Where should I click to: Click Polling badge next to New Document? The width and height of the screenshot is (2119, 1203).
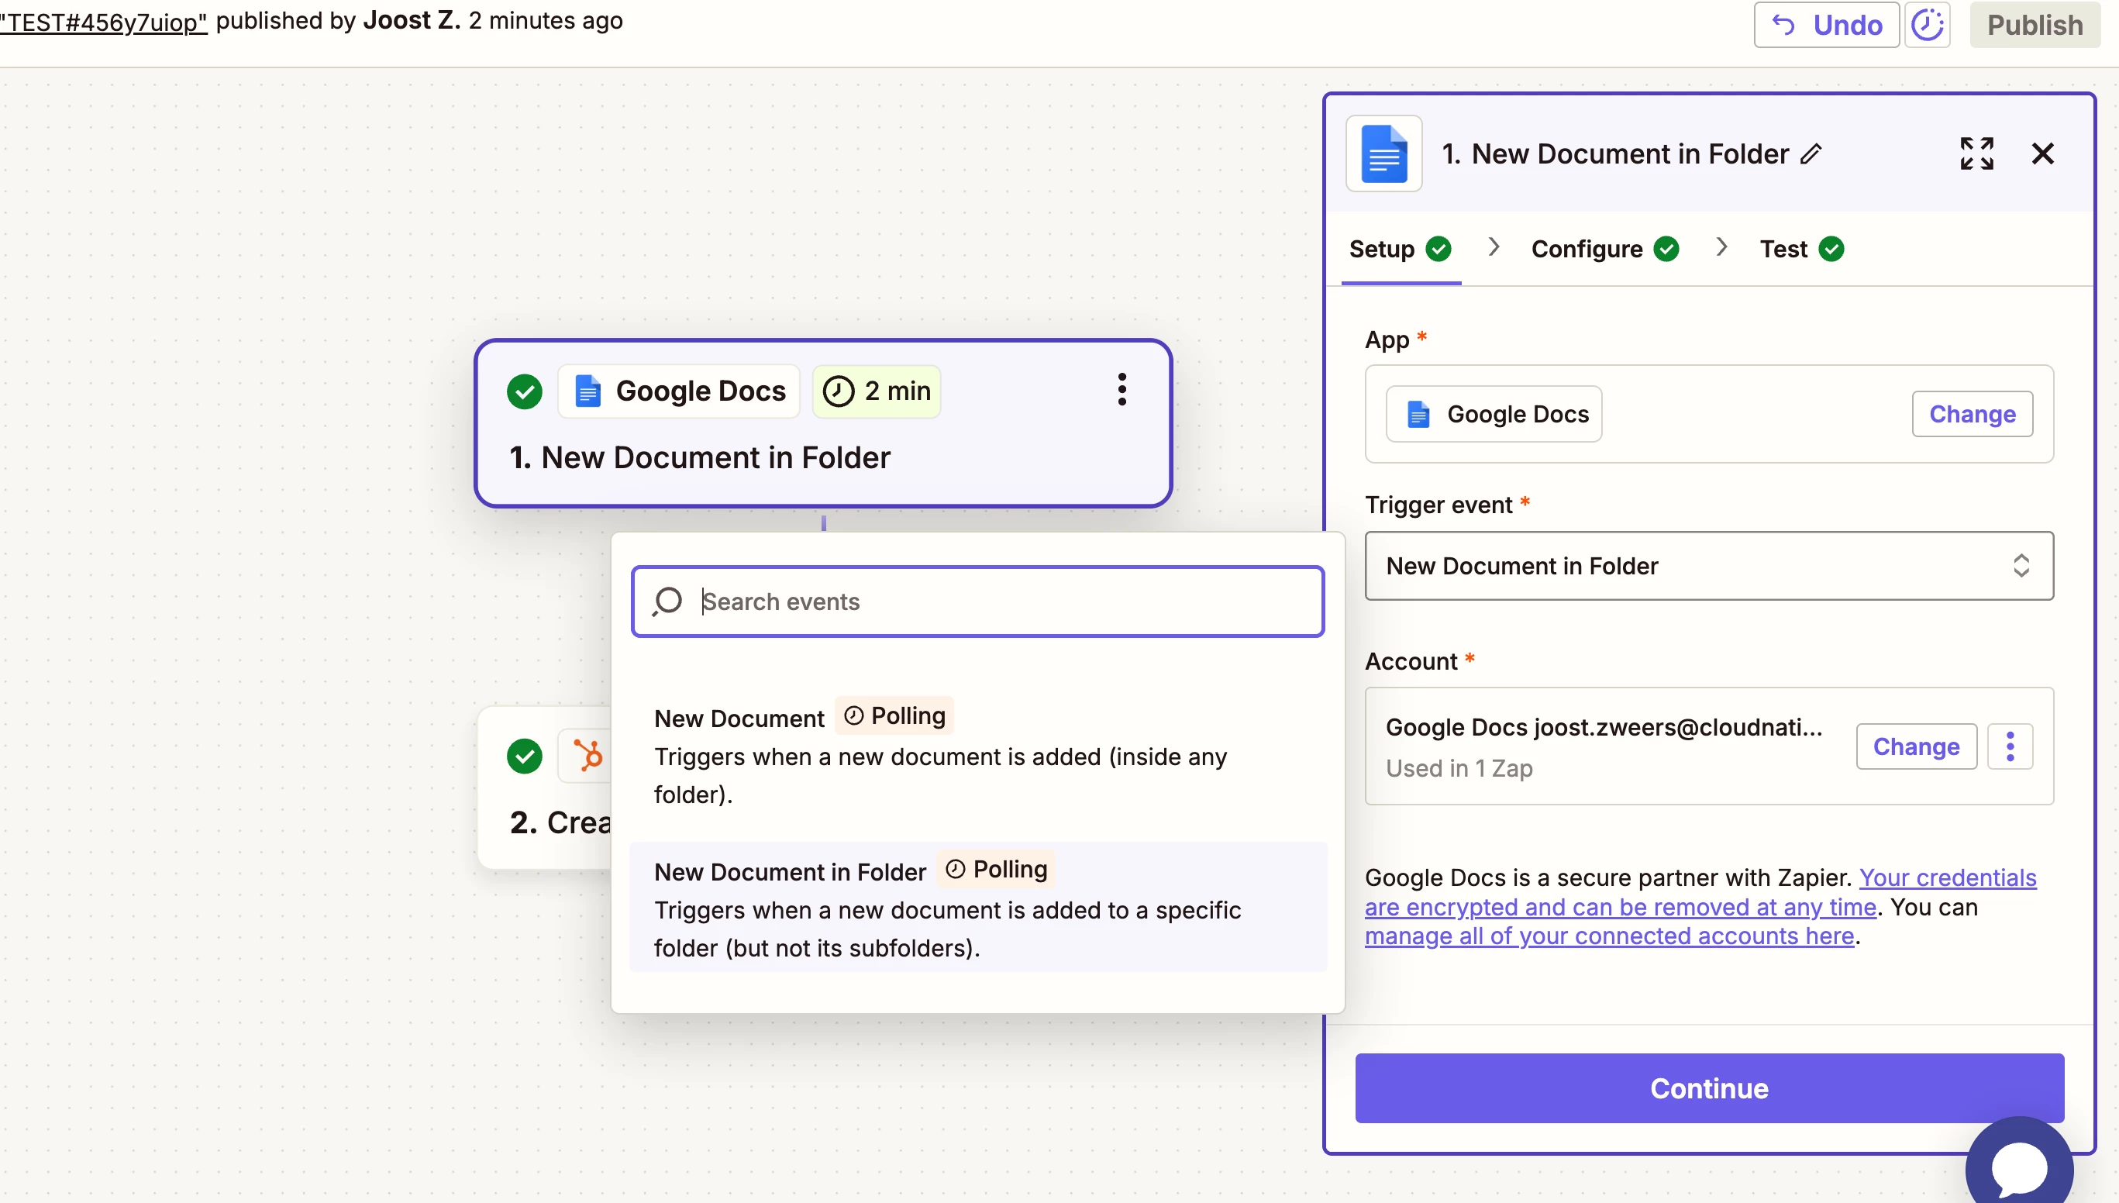(894, 715)
